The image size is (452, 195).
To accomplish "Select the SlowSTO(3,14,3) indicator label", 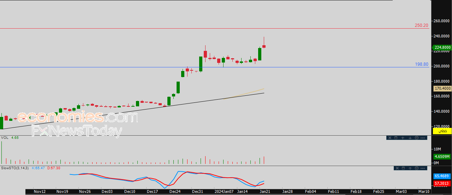I will pos(15,168).
